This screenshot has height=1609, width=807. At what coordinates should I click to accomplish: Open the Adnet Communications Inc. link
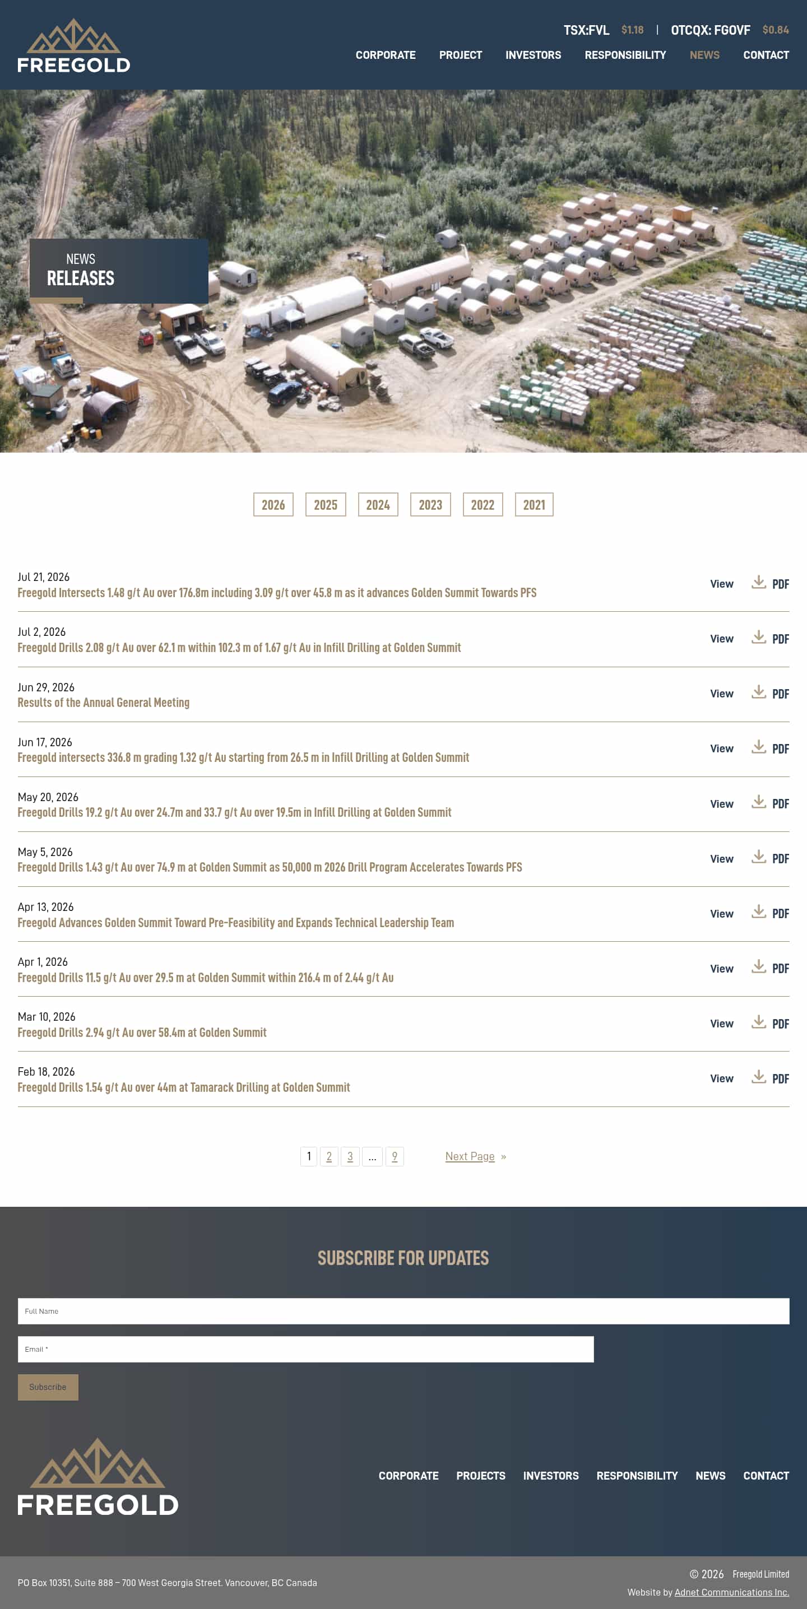731,1592
